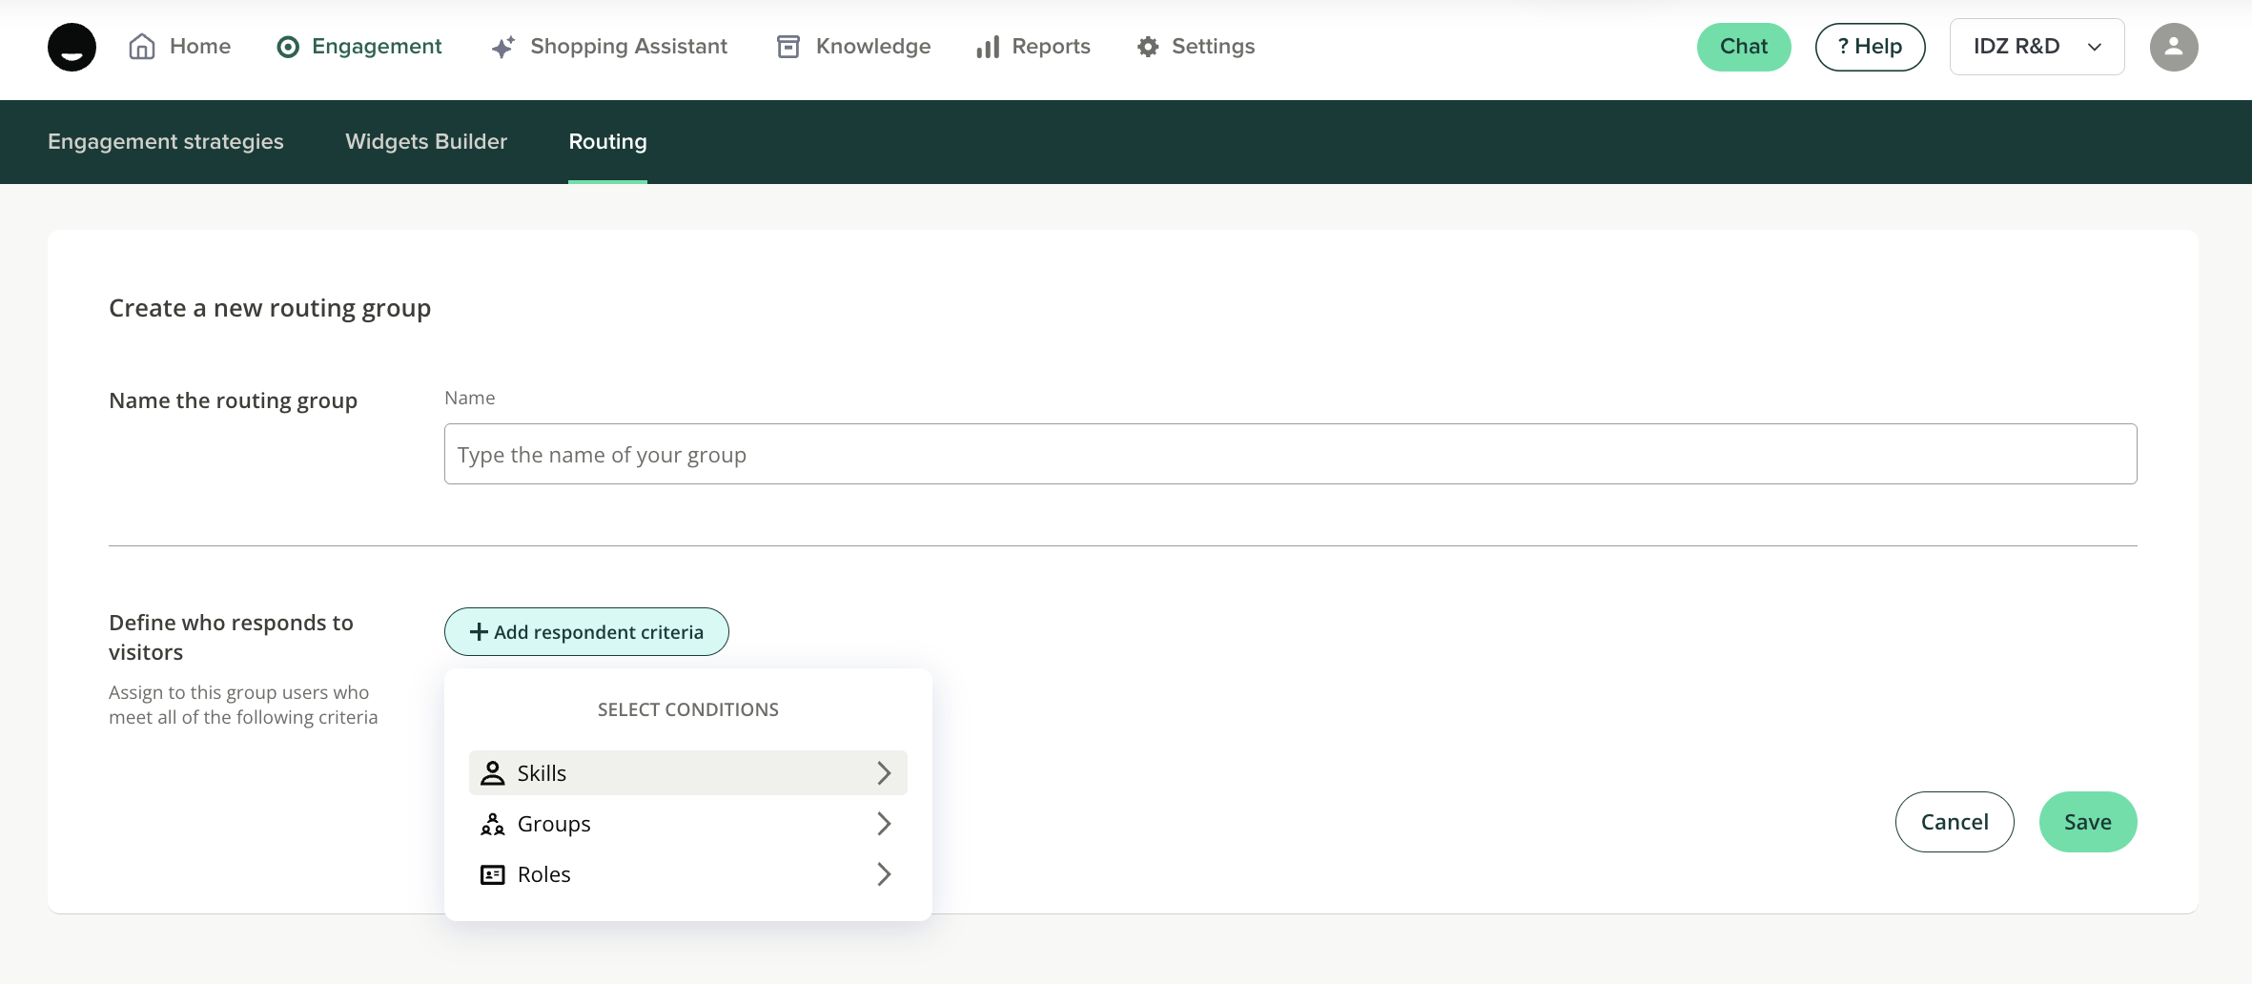
Task: Focus the routing group Name field
Action: pyautogui.click(x=1290, y=454)
